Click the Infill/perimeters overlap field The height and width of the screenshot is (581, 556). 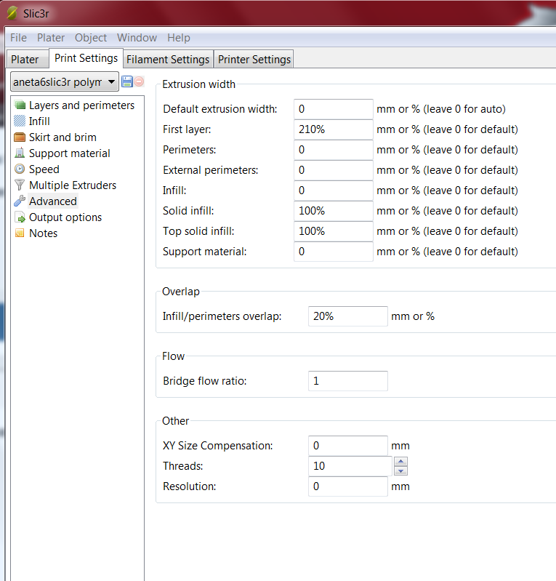pyautogui.click(x=348, y=316)
